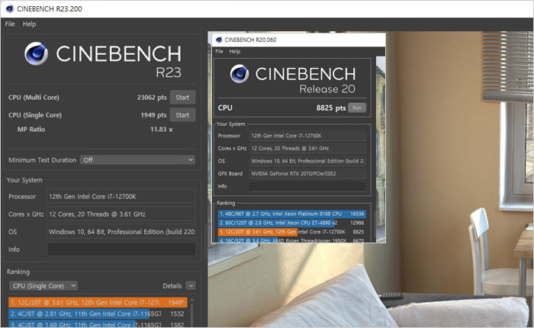Click the 11.83 x MP Ratio value

[x=162, y=130]
